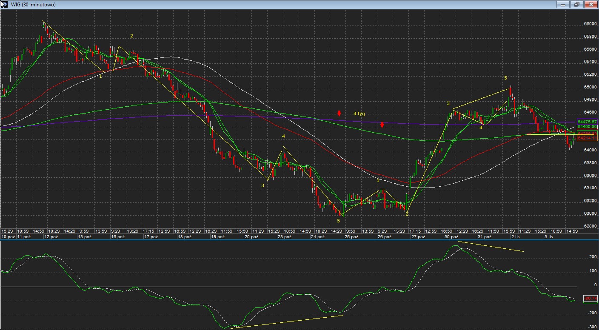Minimize the WIG chart window
599x330 pixels.
(x=563, y=4)
